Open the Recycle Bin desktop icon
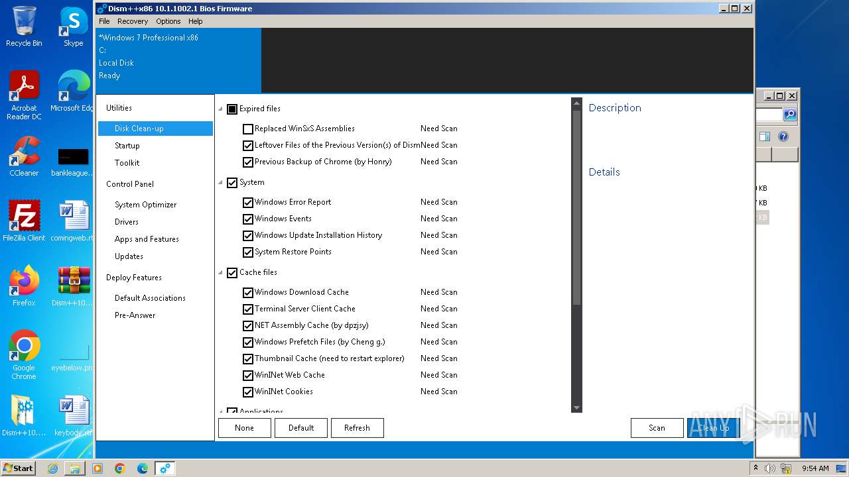849x477 pixels. point(24,26)
